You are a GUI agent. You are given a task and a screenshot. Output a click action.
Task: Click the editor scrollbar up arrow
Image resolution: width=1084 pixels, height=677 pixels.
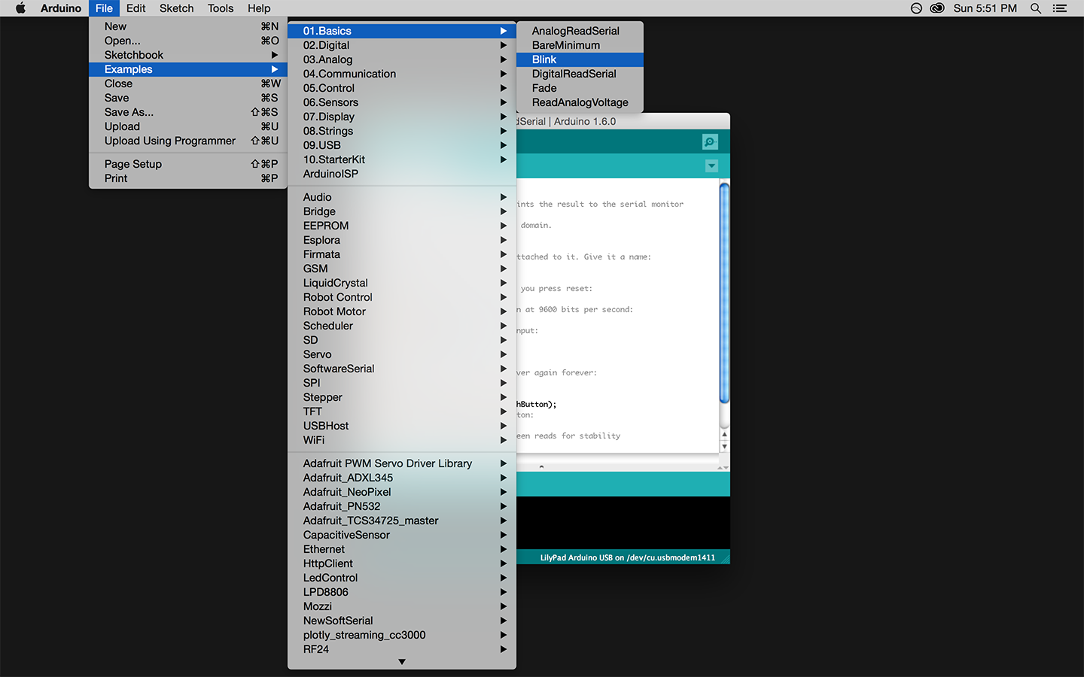click(x=724, y=435)
